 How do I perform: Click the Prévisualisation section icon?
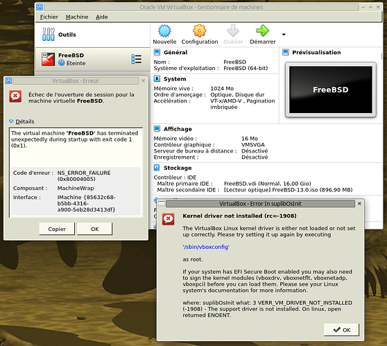(286, 52)
